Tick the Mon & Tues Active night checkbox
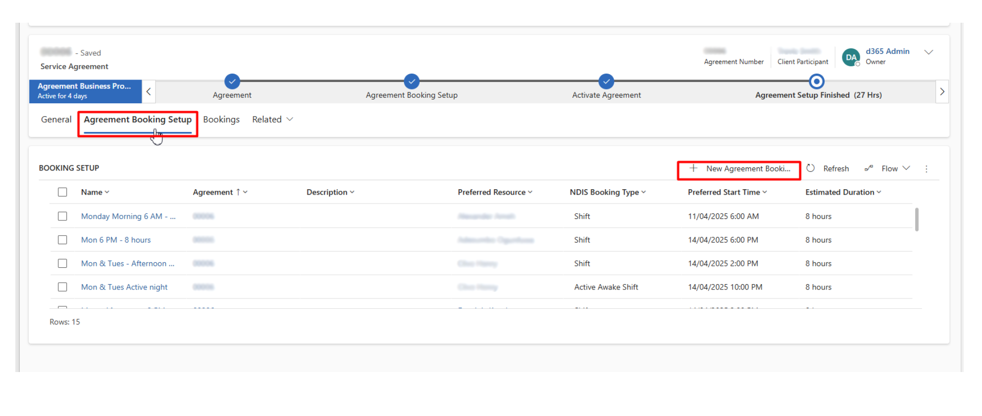This screenshot has width=982, height=416. [62, 287]
